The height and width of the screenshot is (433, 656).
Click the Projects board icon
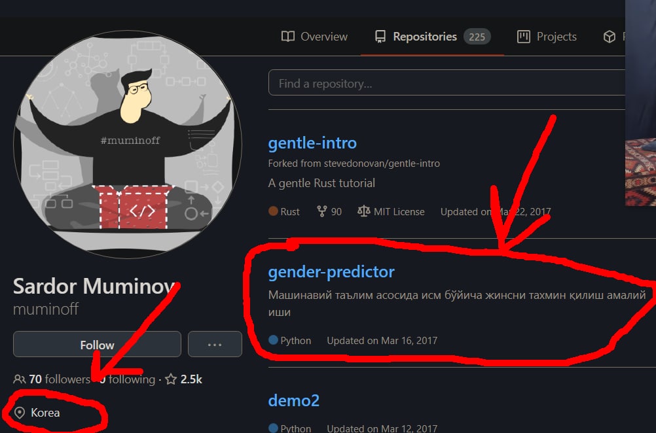click(523, 37)
